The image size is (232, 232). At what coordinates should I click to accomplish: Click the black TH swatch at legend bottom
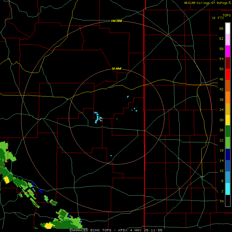pos(228,201)
